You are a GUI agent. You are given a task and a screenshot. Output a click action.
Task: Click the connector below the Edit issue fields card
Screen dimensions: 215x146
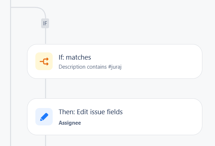pos(45,141)
